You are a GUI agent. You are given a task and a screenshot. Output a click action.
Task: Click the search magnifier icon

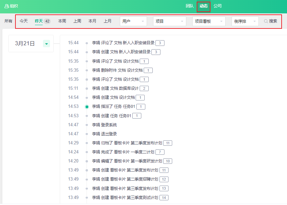[x=266, y=21]
